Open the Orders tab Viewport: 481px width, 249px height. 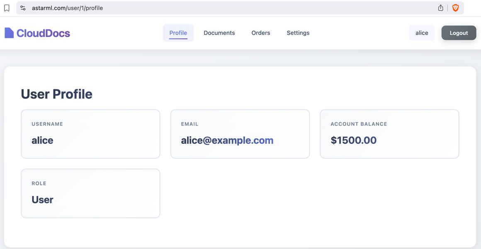[260, 33]
